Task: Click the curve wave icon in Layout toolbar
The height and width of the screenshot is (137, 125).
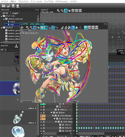Action: point(57,28)
